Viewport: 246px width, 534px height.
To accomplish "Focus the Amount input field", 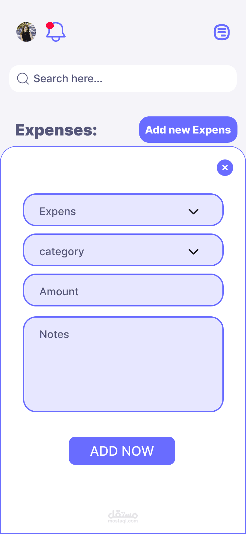I will coord(123,290).
